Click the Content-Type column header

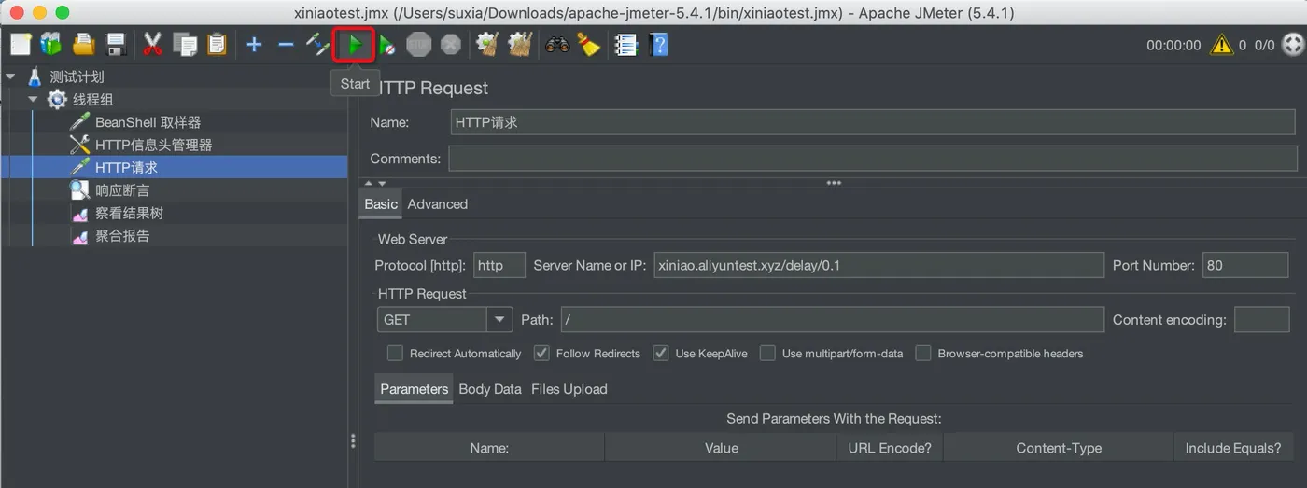(x=1059, y=448)
